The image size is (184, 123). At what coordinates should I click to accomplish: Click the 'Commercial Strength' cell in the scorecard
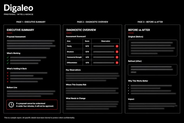pos(74,57)
